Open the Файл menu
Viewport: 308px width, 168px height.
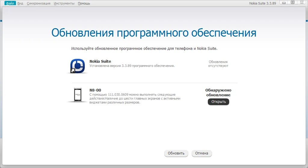(x=10, y=3)
